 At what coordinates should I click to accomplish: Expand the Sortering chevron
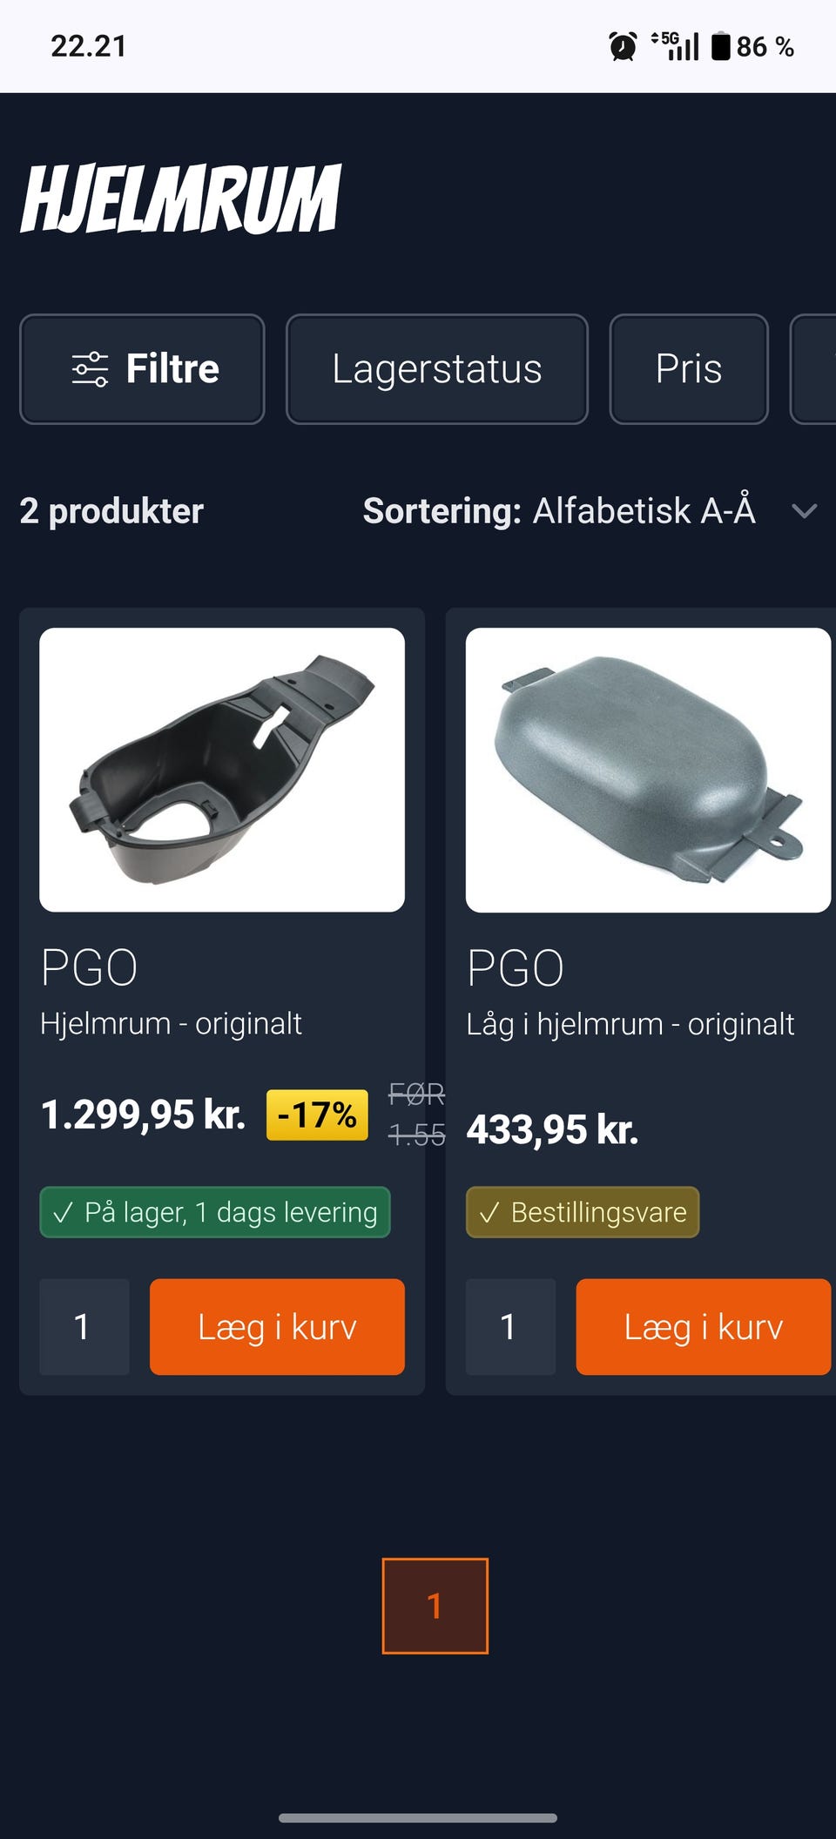[x=805, y=511]
